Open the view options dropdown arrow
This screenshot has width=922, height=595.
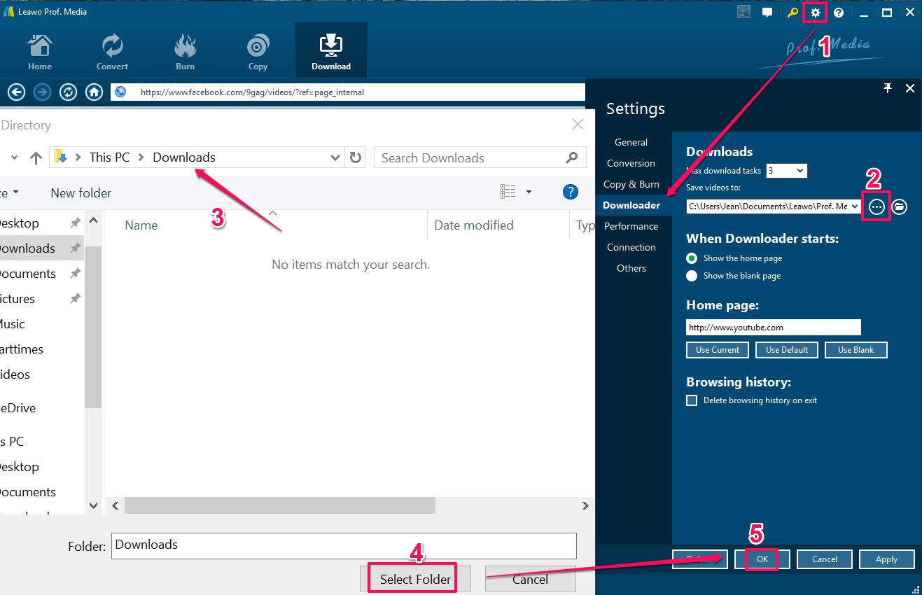[529, 192]
